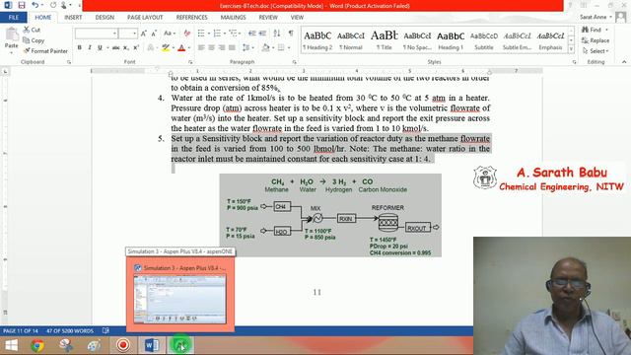
Task: Click the 47 of 5200 words counter
Action: pyautogui.click(x=70, y=331)
